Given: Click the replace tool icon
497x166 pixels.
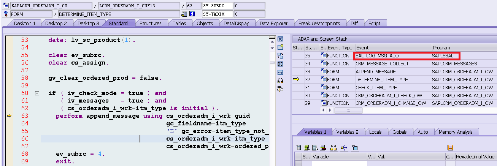Looking at the screenshot, I should click(281, 56).
